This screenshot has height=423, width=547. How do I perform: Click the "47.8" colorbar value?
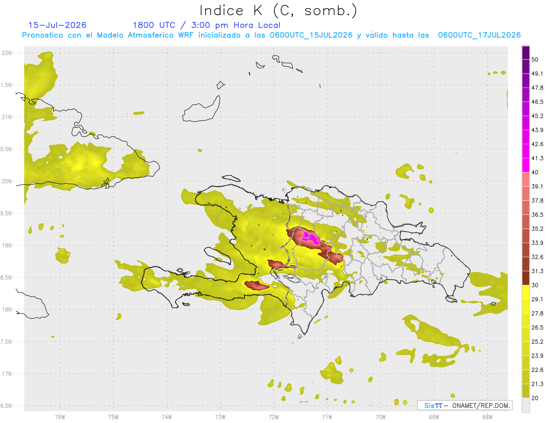pyautogui.click(x=537, y=88)
